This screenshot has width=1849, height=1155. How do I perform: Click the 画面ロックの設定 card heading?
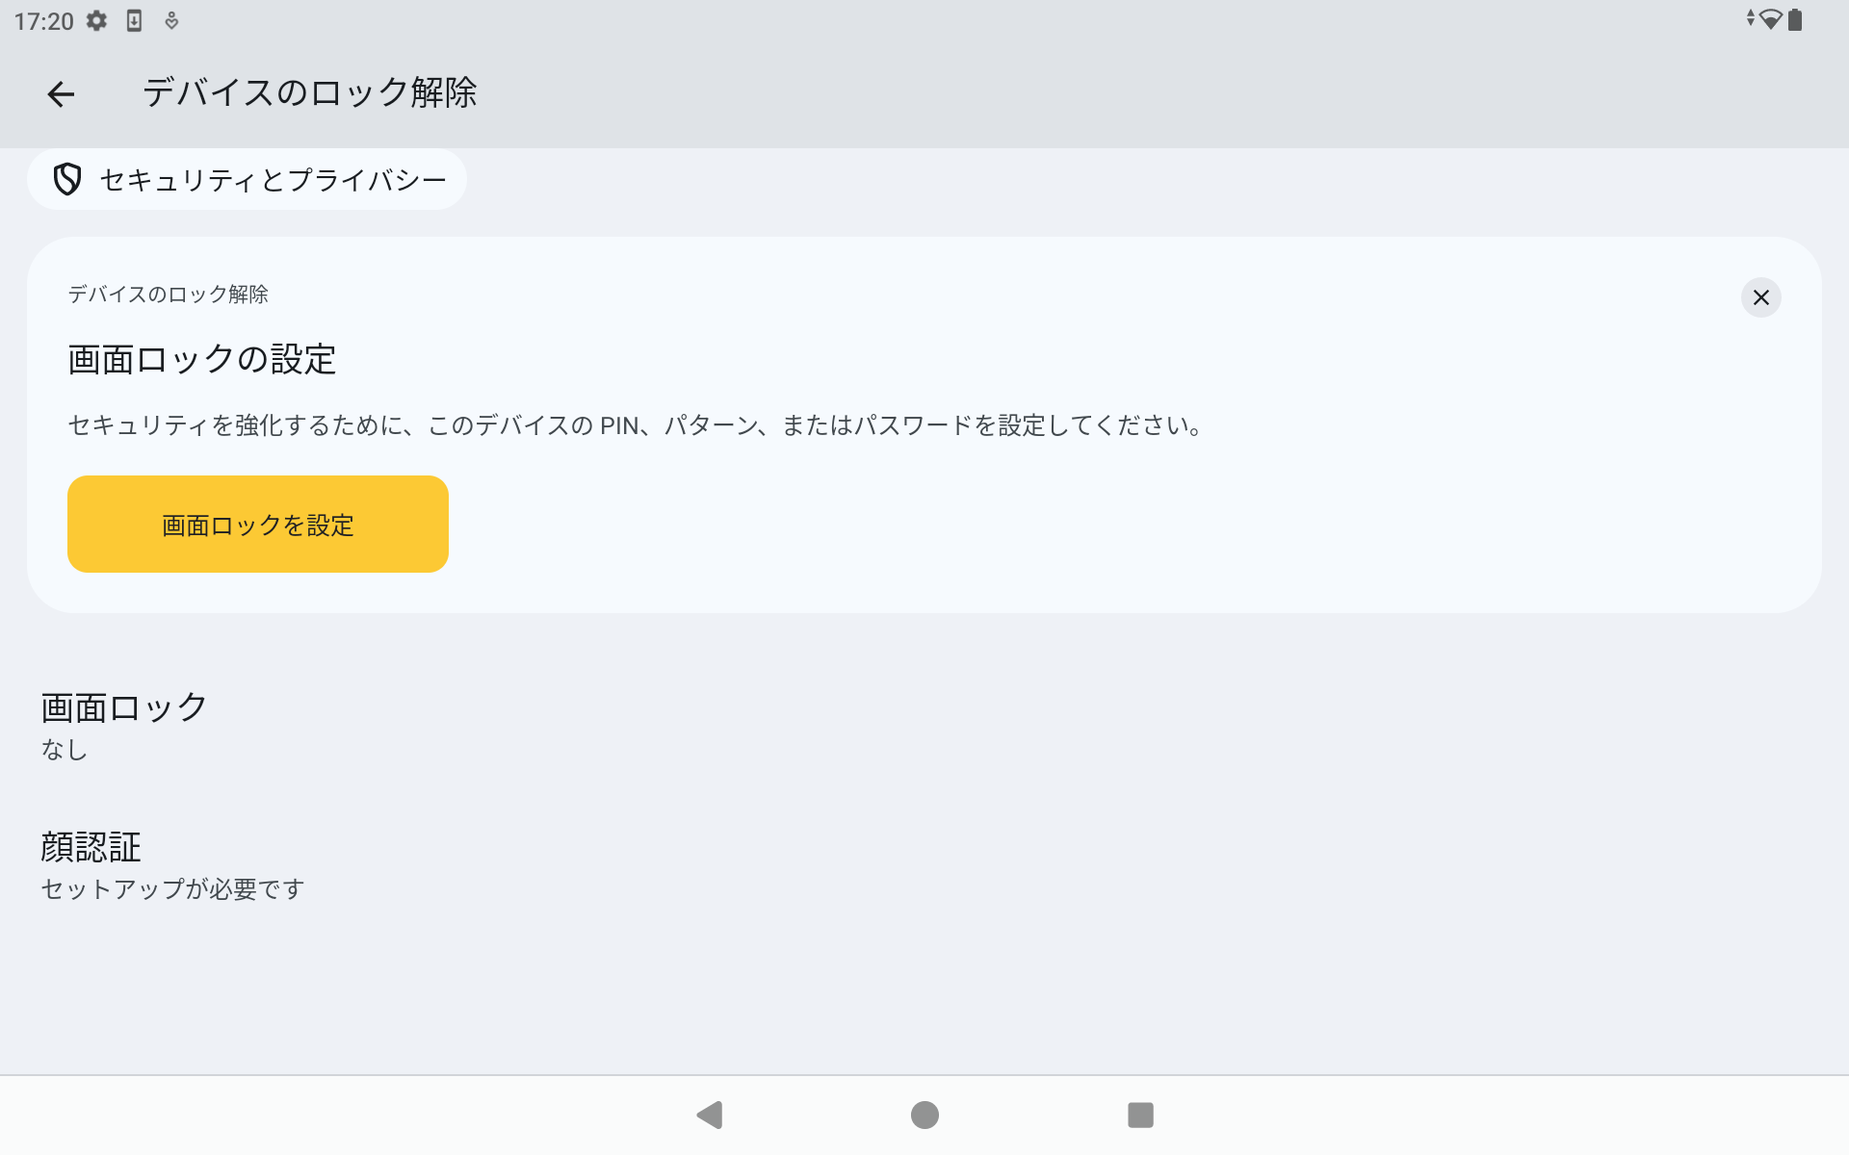pos(202,359)
